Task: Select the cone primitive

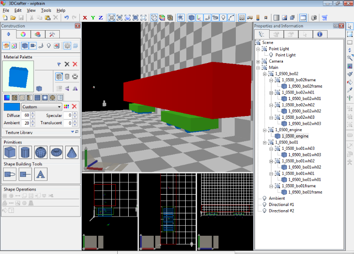Action: click(72, 152)
